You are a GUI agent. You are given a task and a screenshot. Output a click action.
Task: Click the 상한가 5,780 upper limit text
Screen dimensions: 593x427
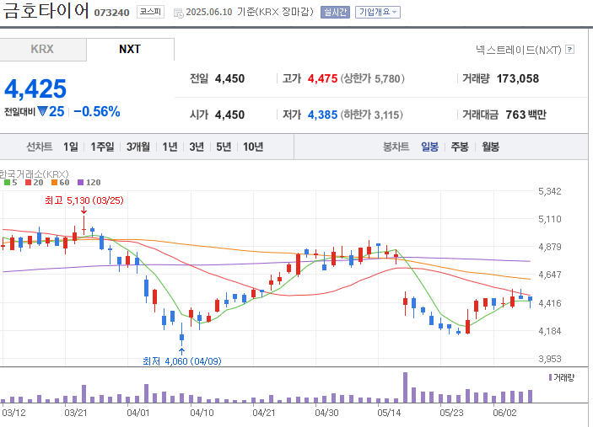tap(373, 78)
